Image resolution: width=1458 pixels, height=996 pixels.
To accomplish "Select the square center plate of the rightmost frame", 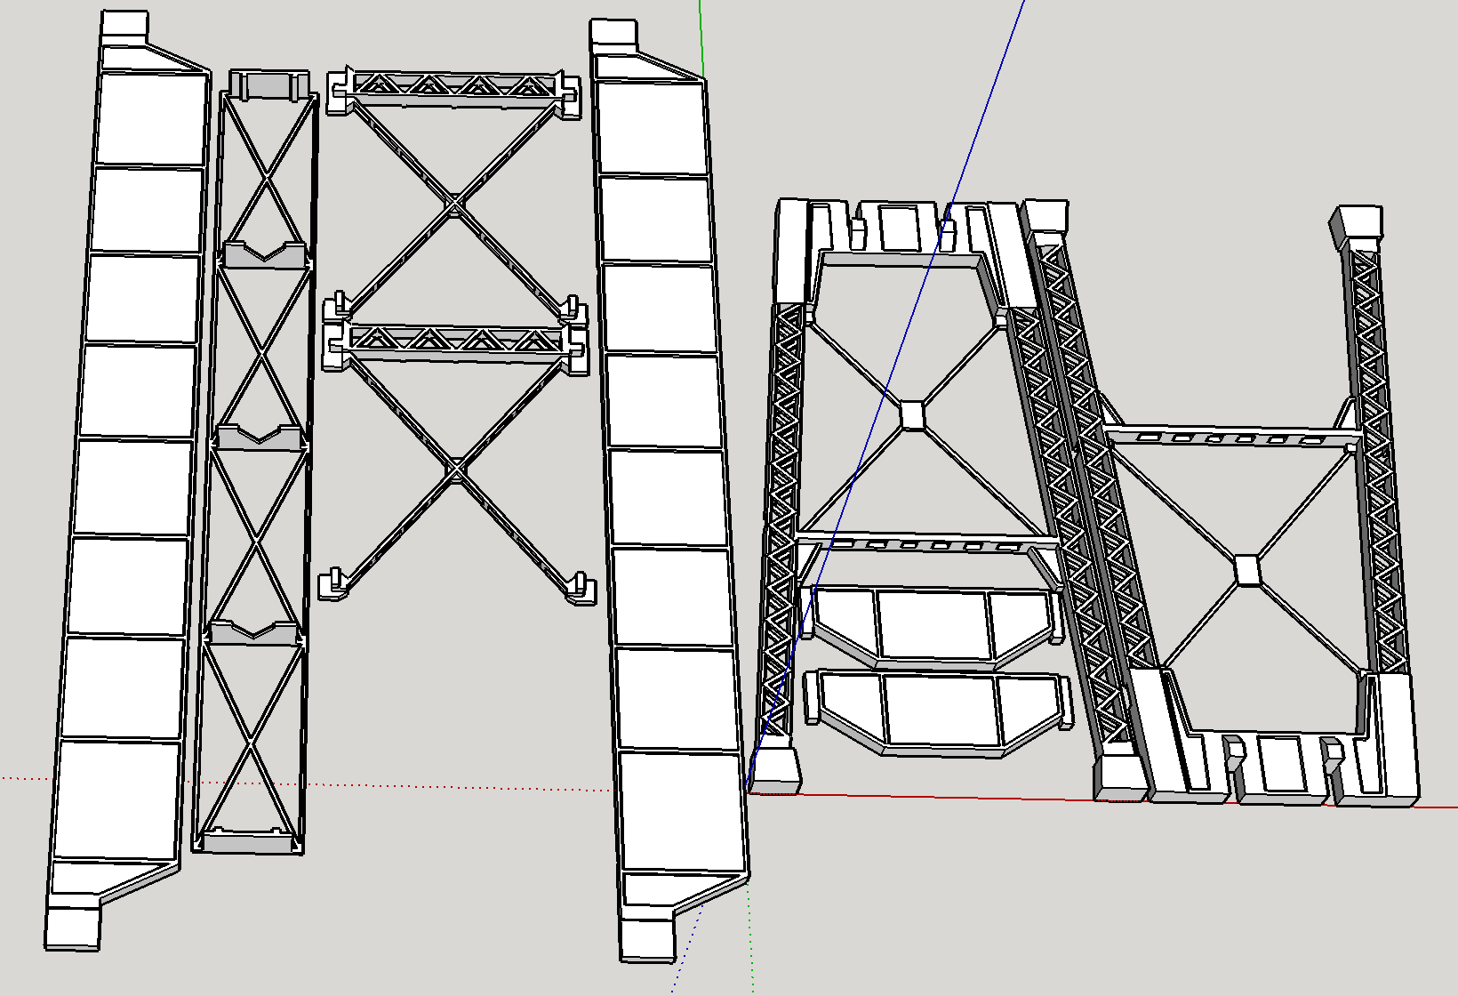I will coord(1247,570).
